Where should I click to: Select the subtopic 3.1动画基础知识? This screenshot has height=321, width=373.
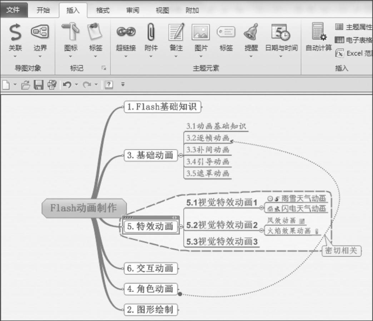pos(216,126)
